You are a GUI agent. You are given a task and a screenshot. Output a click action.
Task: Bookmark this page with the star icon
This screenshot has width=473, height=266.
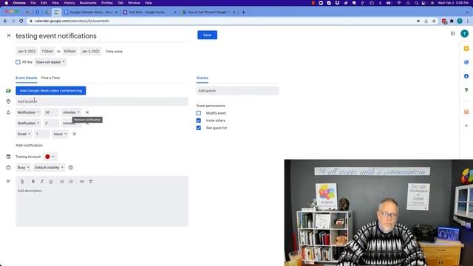point(434,21)
